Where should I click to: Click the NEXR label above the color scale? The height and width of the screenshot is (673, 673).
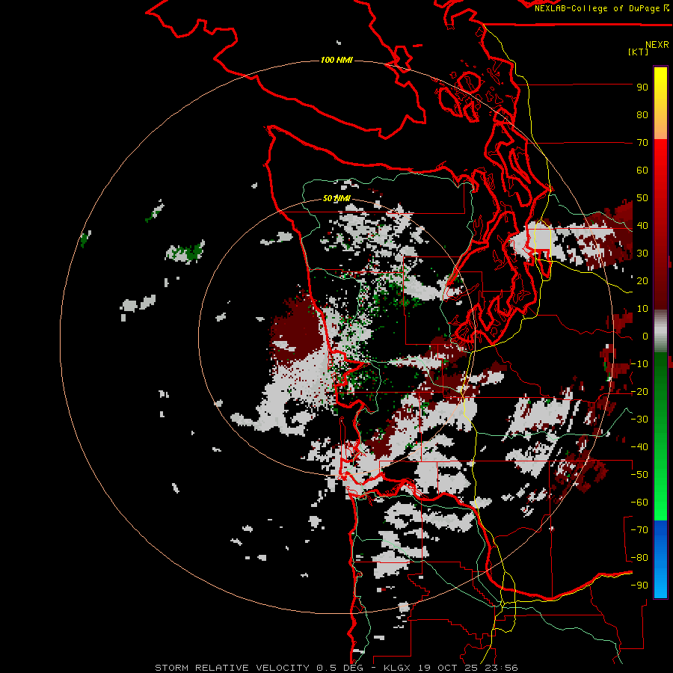click(x=657, y=45)
